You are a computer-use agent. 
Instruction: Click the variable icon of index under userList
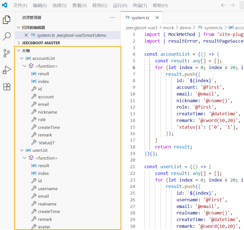coord(34,173)
